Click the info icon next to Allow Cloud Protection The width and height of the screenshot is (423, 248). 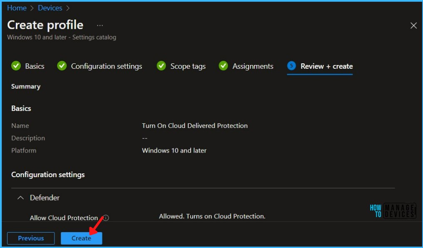click(106, 218)
